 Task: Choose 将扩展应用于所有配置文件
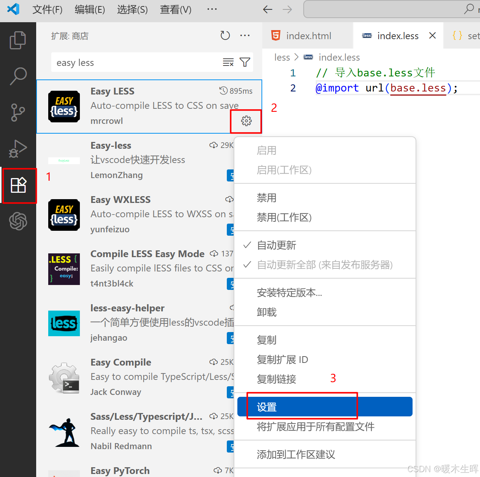[x=325, y=427]
